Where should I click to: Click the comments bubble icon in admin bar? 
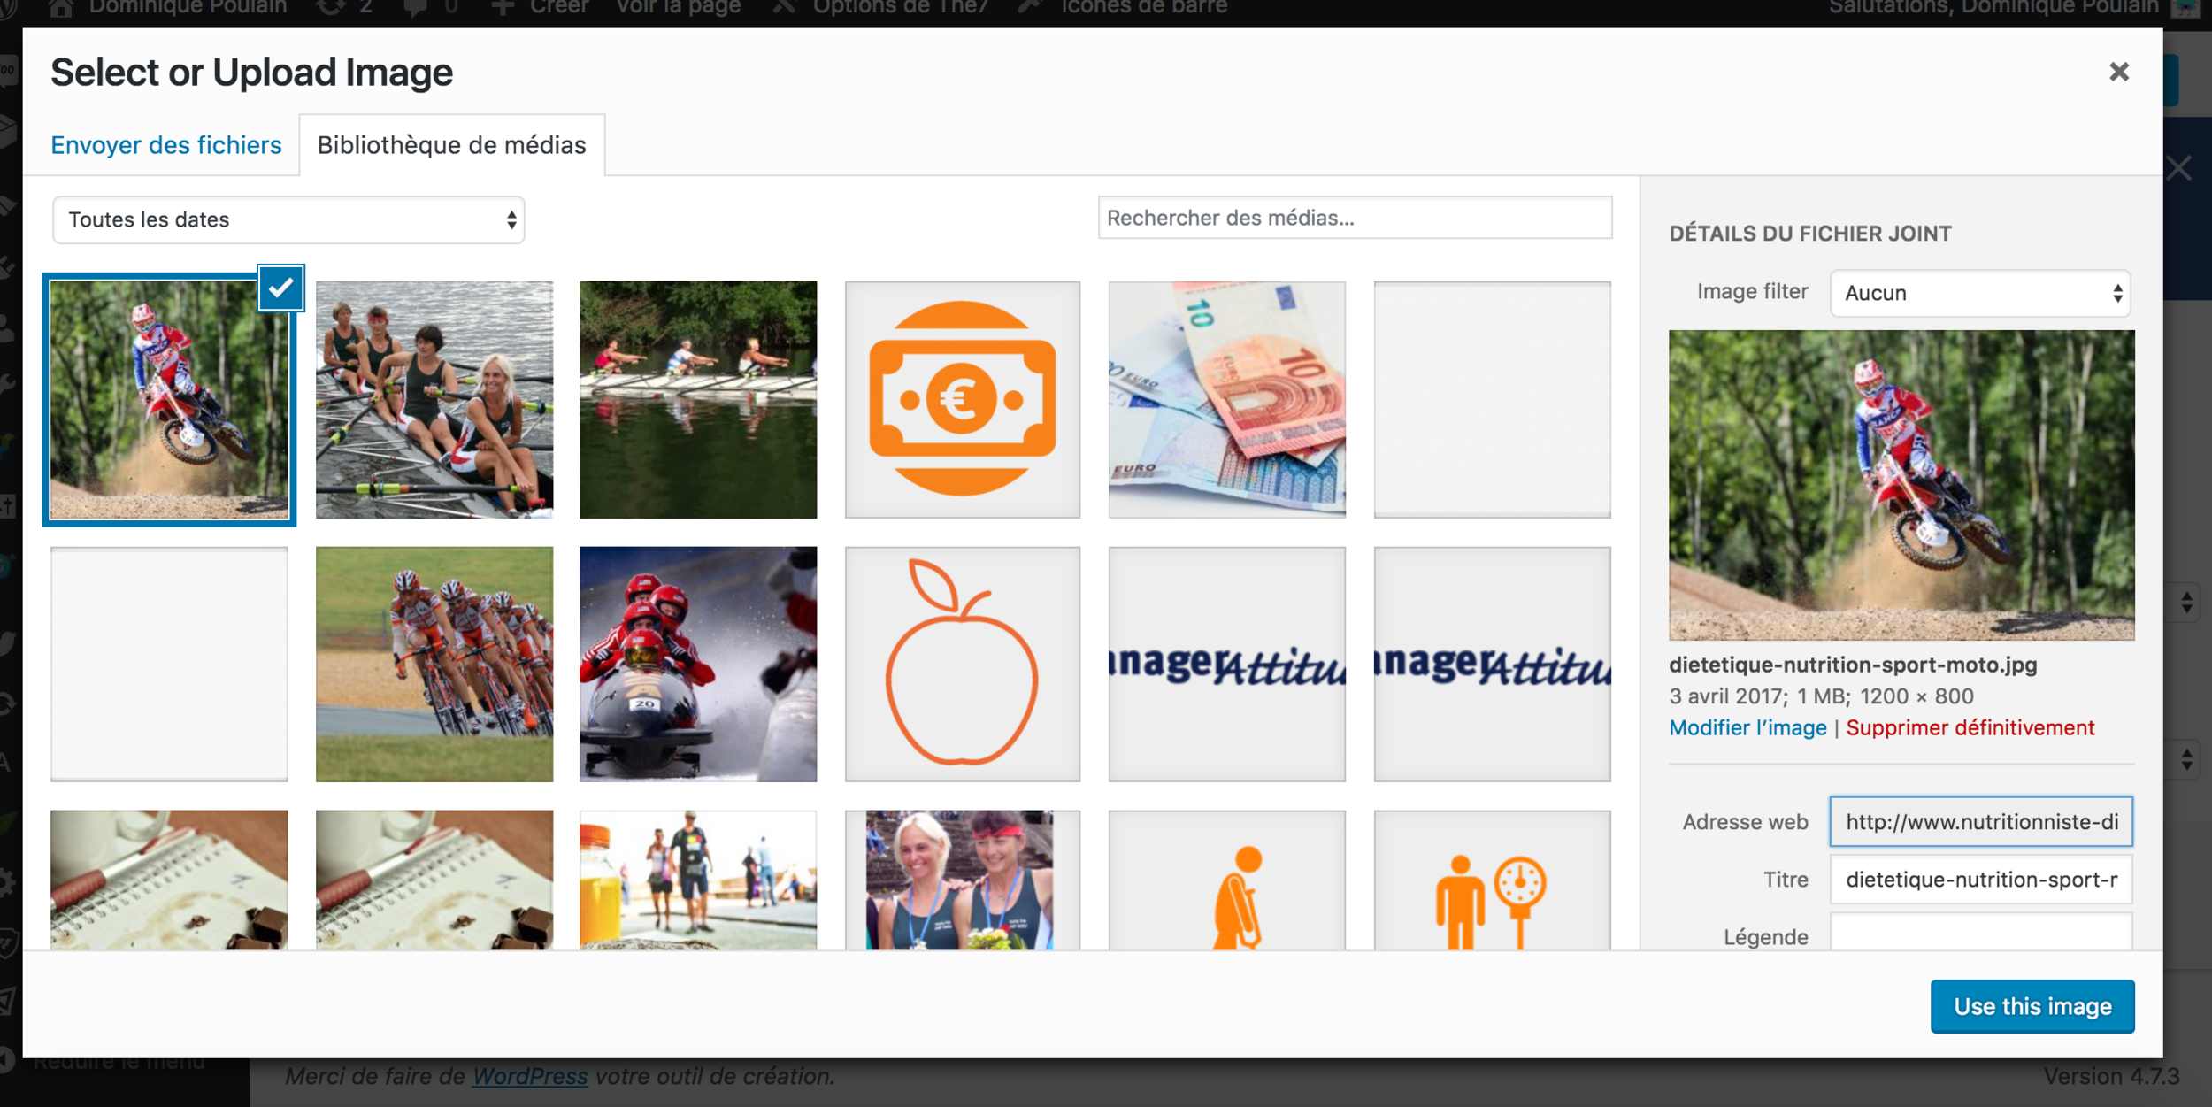[415, 7]
